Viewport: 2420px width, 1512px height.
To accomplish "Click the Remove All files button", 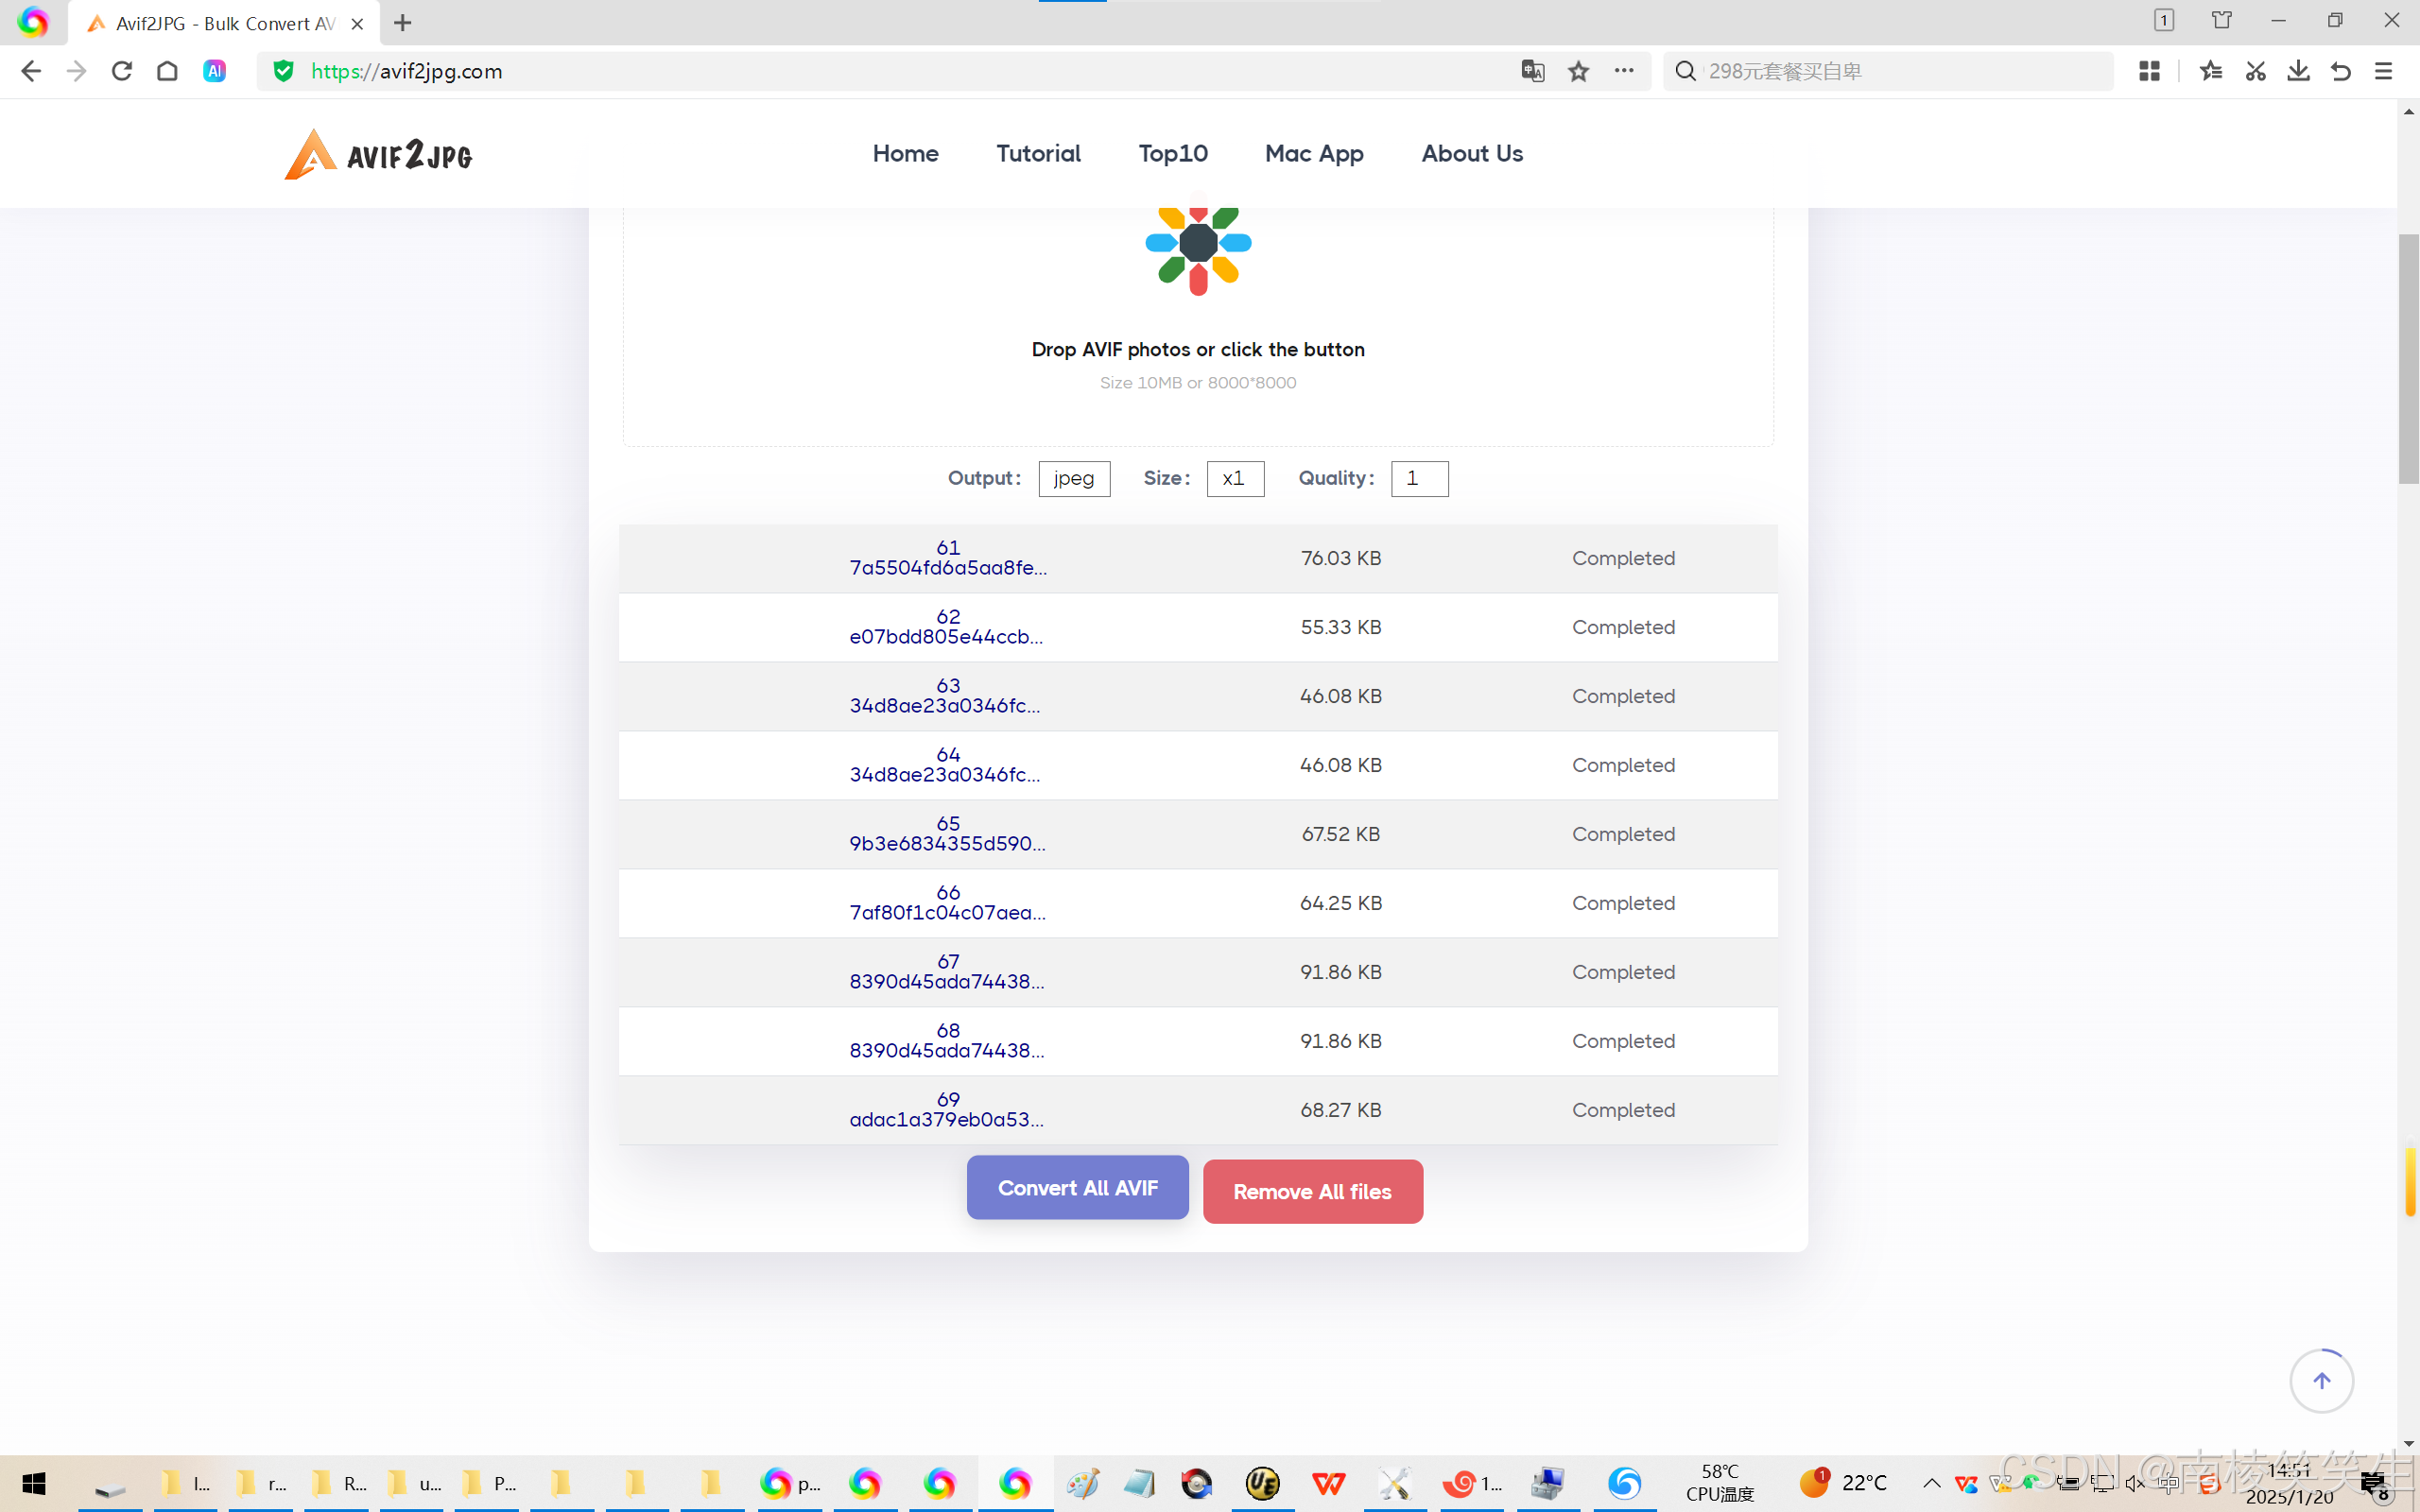I will (x=1312, y=1191).
